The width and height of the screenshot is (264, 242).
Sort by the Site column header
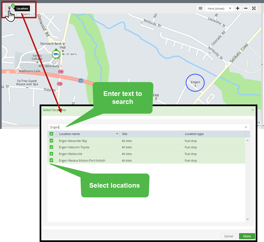tap(151, 134)
